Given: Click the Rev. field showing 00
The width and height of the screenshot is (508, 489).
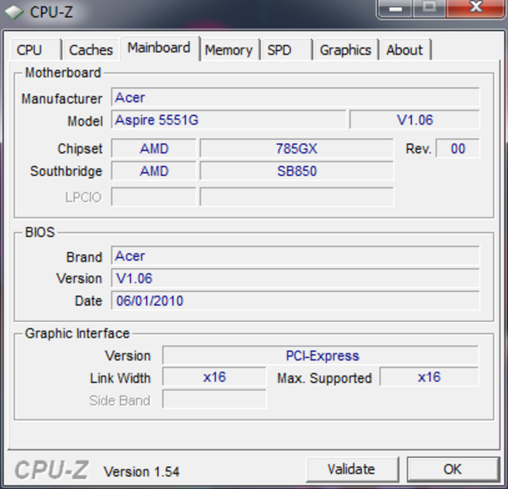Looking at the screenshot, I should (457, 148).
